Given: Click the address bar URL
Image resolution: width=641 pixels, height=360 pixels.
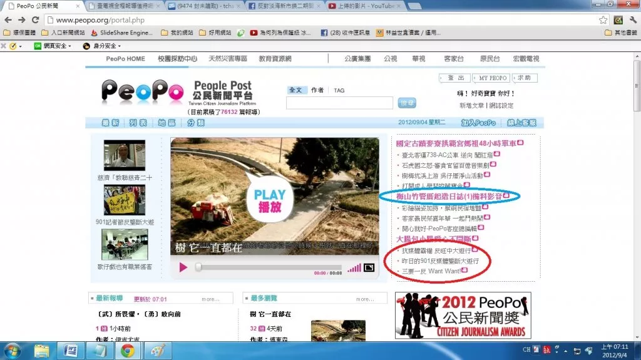Looking at the screenshot, I should tap(100, 20).
